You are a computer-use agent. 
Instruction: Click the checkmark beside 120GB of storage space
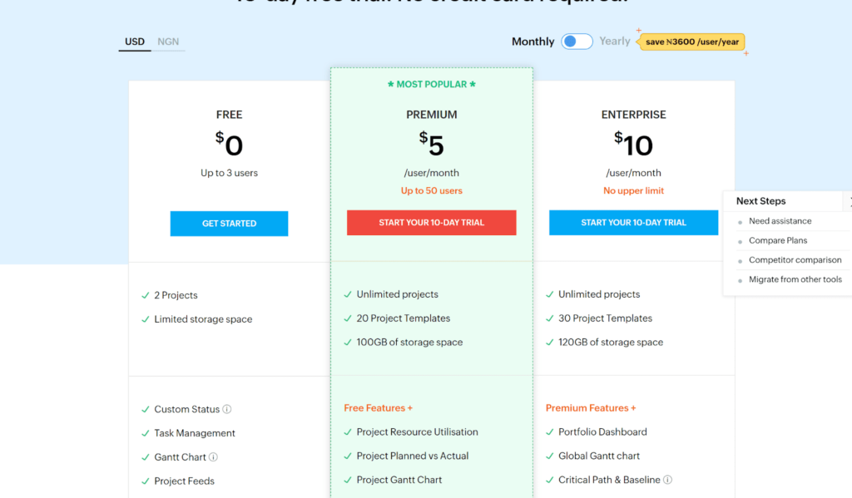coord(550,343)
